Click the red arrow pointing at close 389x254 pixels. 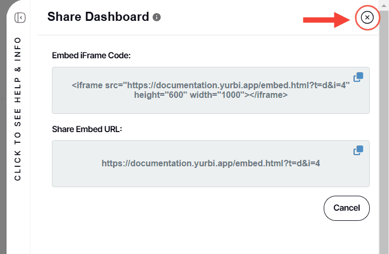pyautogui.click(x=325, y=20)
